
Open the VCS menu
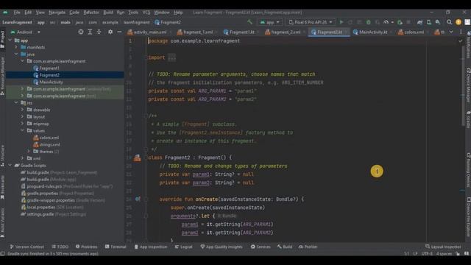[x=146, y=13]
